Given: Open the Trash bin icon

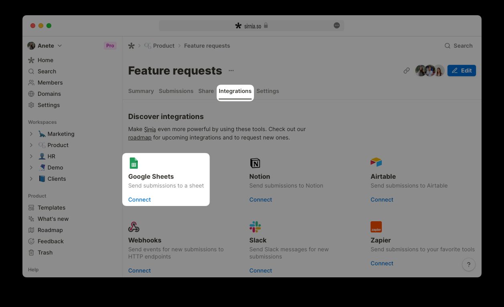Looking at the screenshot, I should [x=31, y=252].
